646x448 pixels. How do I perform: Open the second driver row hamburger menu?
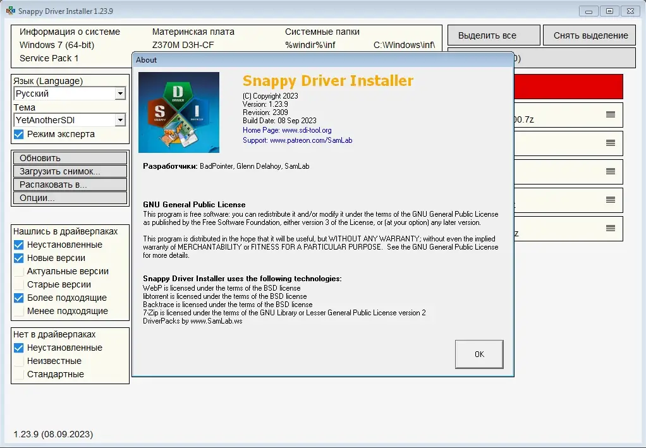[x=611, y=143]
